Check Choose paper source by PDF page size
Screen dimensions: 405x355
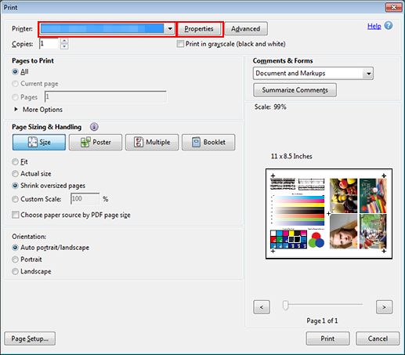tap(16, 215)
